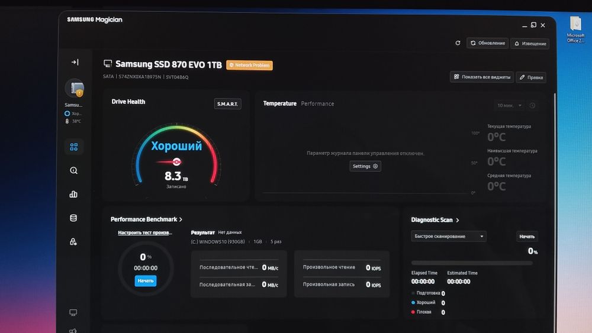
Task: Click the Средняя температура value
Action: 497,186
